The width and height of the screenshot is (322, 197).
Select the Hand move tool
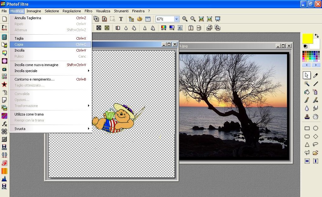(x=315, y=117)
